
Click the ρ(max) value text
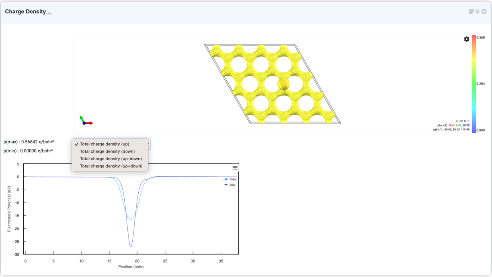click(29, 142)
